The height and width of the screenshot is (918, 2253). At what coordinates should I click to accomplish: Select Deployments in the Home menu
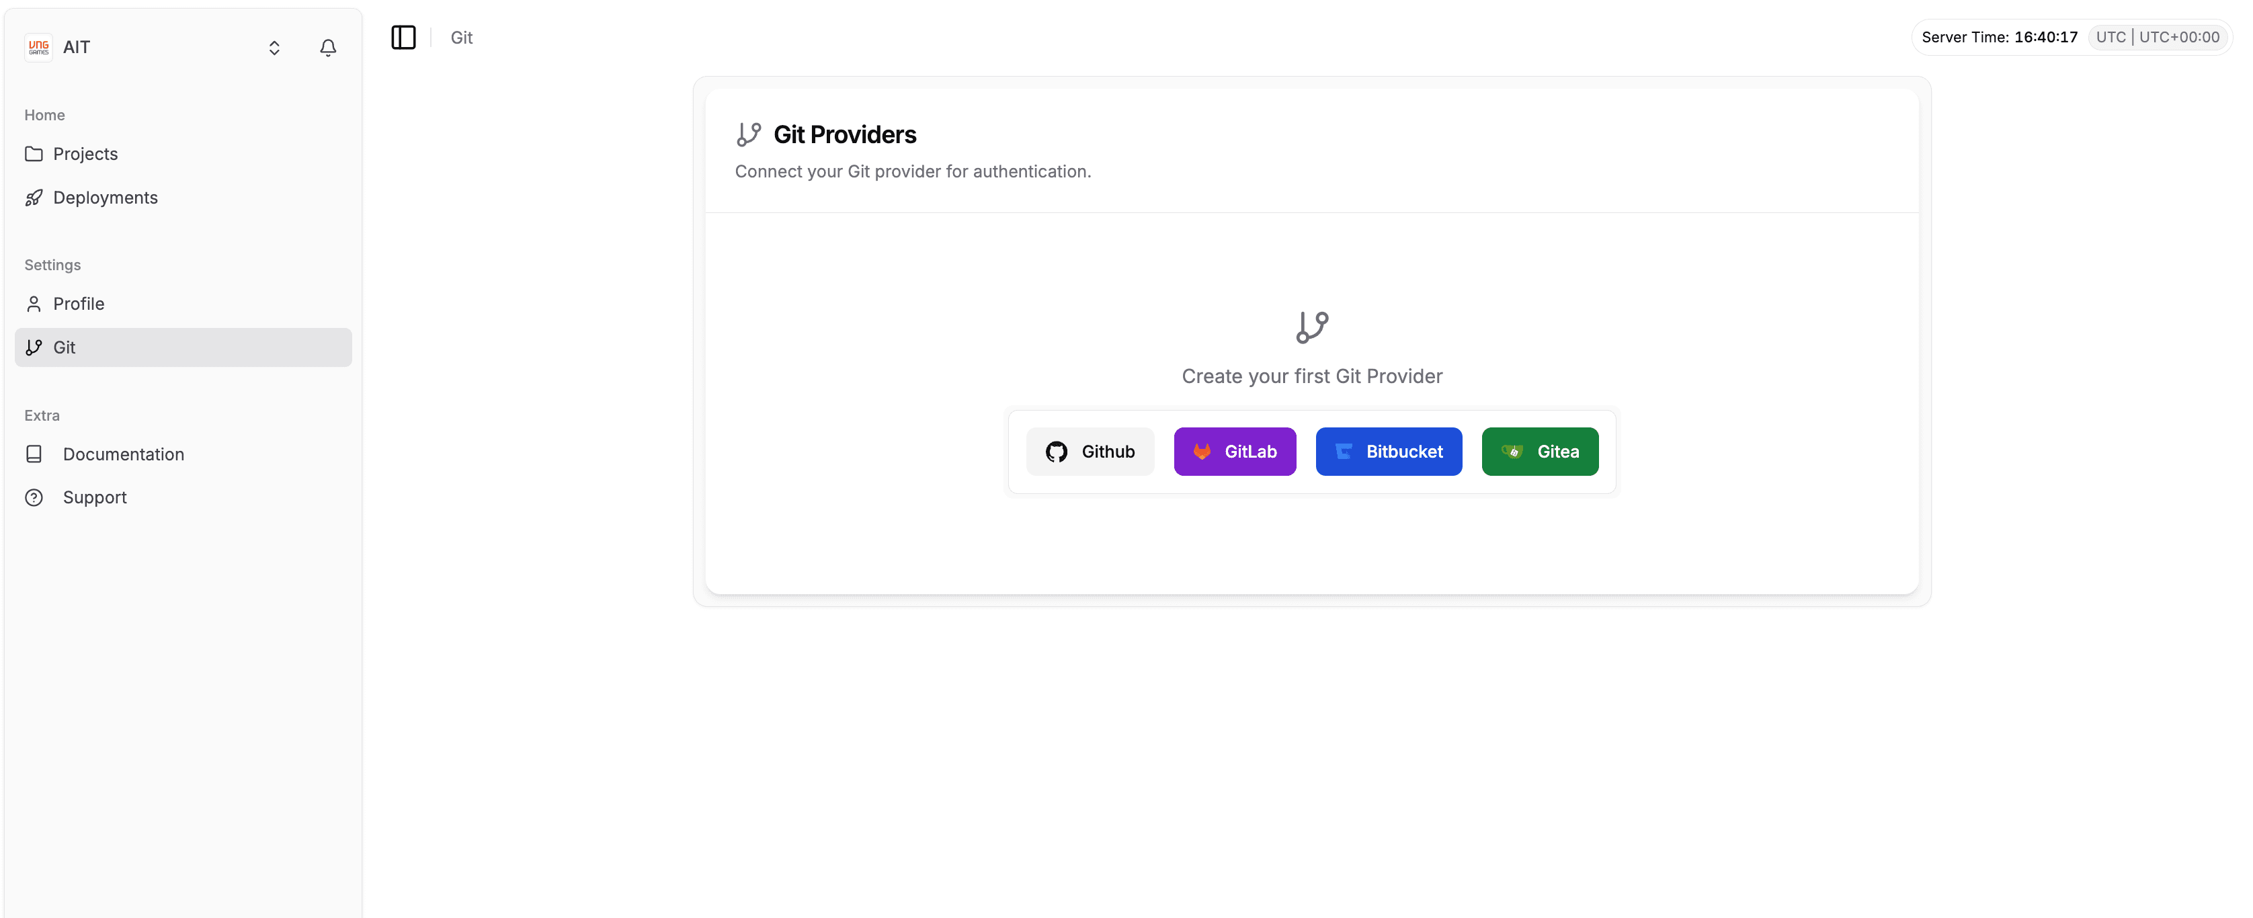coord(106,198)
